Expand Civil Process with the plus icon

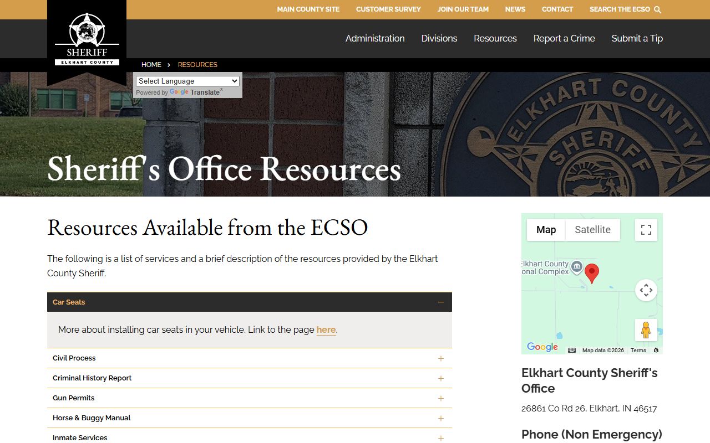click(x=441, y=358)
